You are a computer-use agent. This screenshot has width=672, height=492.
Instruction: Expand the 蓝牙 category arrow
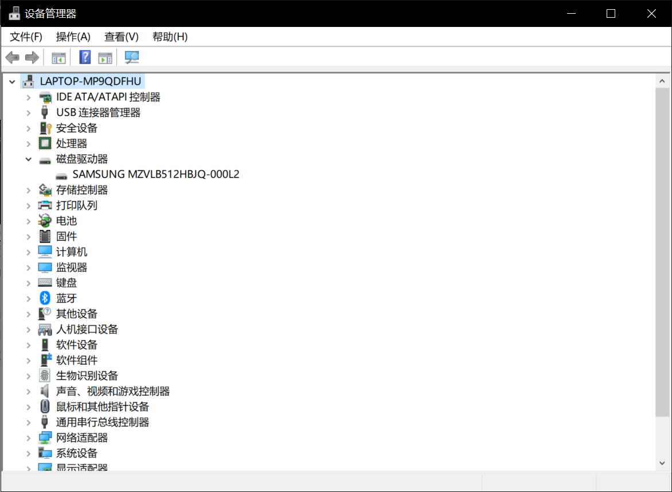[x=28, y=298]
